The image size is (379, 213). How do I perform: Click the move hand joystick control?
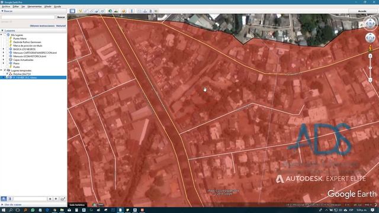pos(370,38)
